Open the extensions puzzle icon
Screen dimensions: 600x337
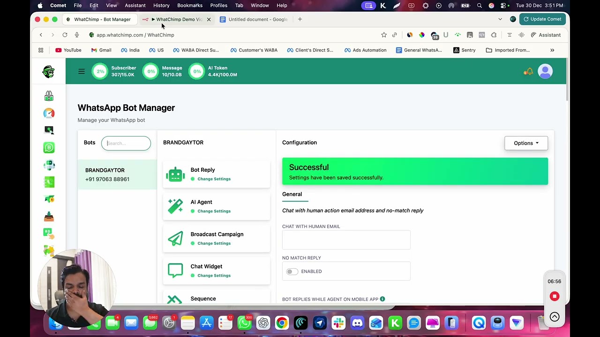(494, 35)
